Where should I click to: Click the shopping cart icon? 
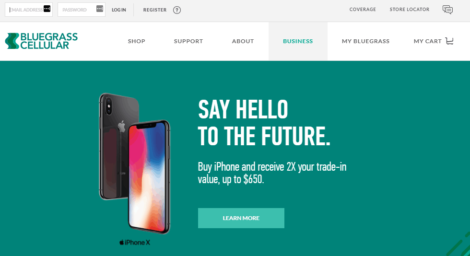(x=449, y=41)
